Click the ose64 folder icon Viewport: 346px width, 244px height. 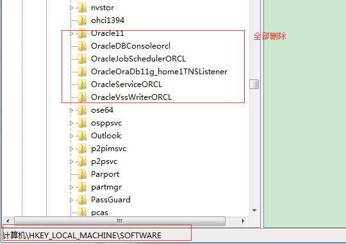tap(82, 110)
